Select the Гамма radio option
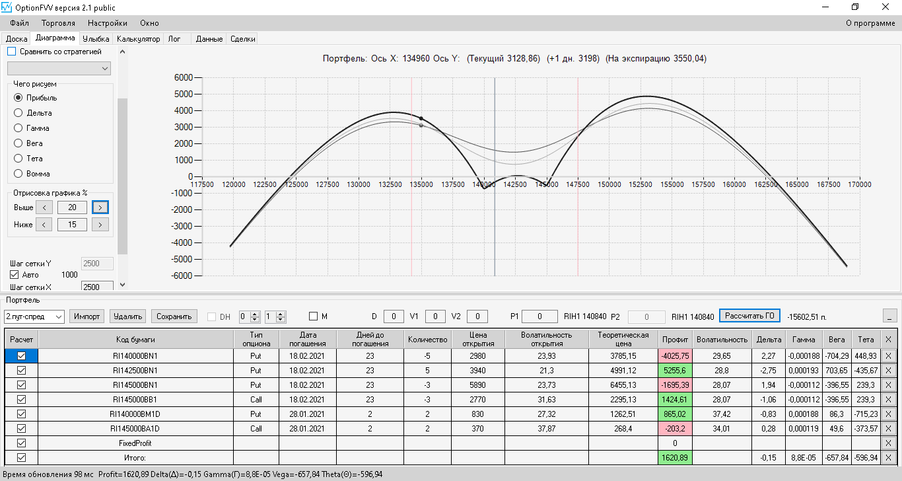 point(18,128)
